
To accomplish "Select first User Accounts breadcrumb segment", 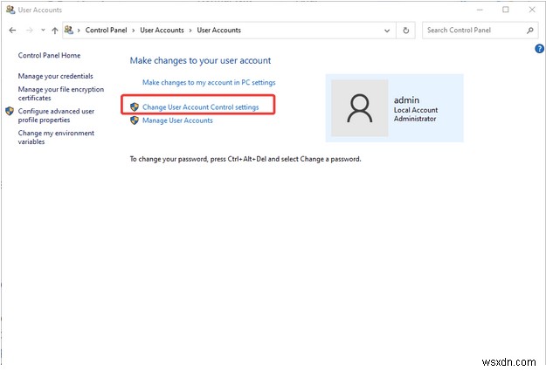I will 162,31.
